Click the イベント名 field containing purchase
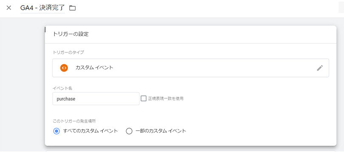The height and width of the screenshot is (157, 344). coord(96,99)
